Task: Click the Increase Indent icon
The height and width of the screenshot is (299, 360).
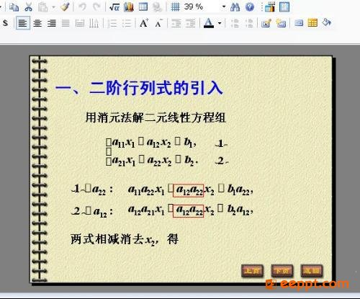Action: [191, 23]
